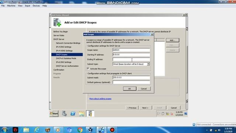
Task: Select IPv4 WINS Settings step
Action: (x=64, y=51)
